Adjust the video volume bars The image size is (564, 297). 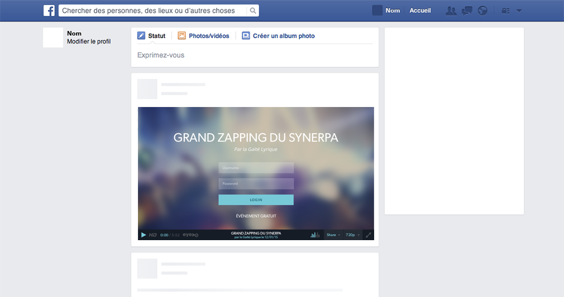click(x=315, y=235)
